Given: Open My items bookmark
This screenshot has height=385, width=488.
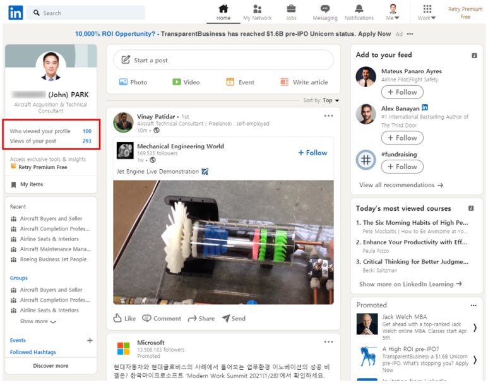Looking at the screenshot, I should pyautogui.click(x=27, y=184).
